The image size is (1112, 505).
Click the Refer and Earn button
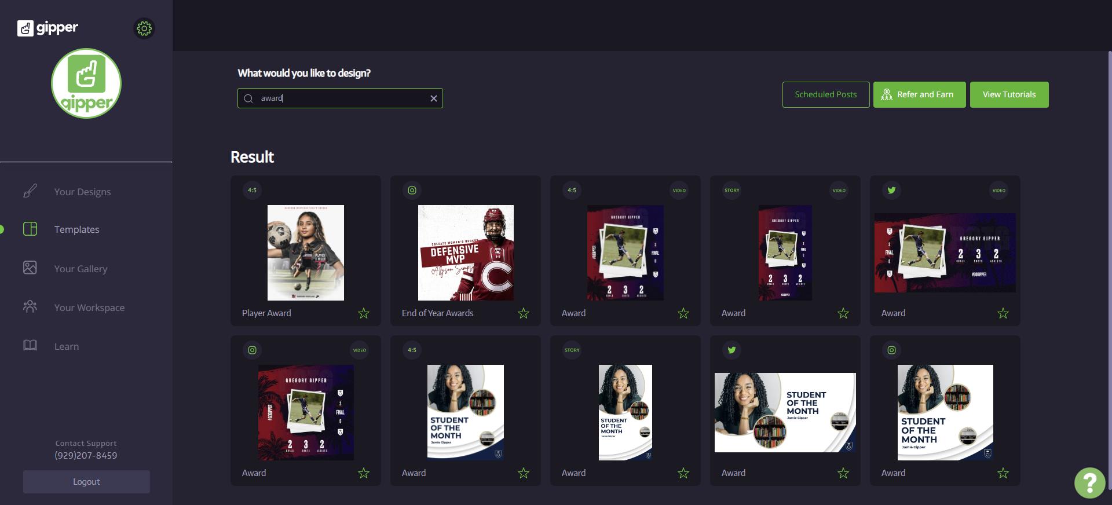click(919, 94)
